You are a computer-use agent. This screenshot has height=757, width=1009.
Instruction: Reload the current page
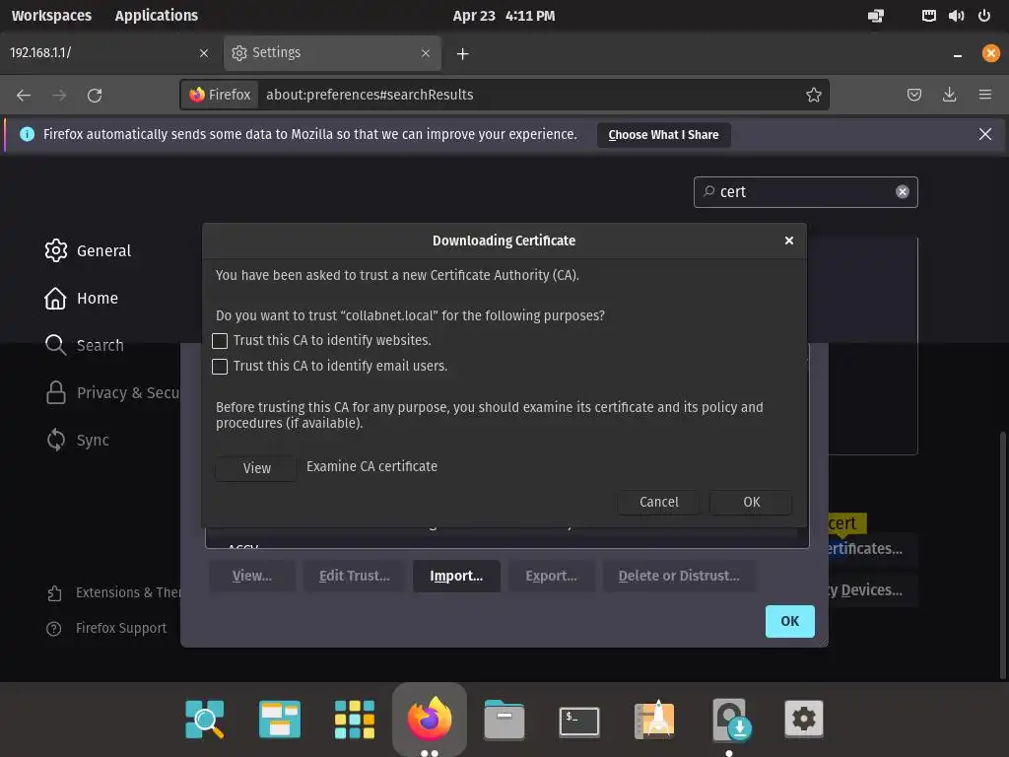click(x=95, y=96)
